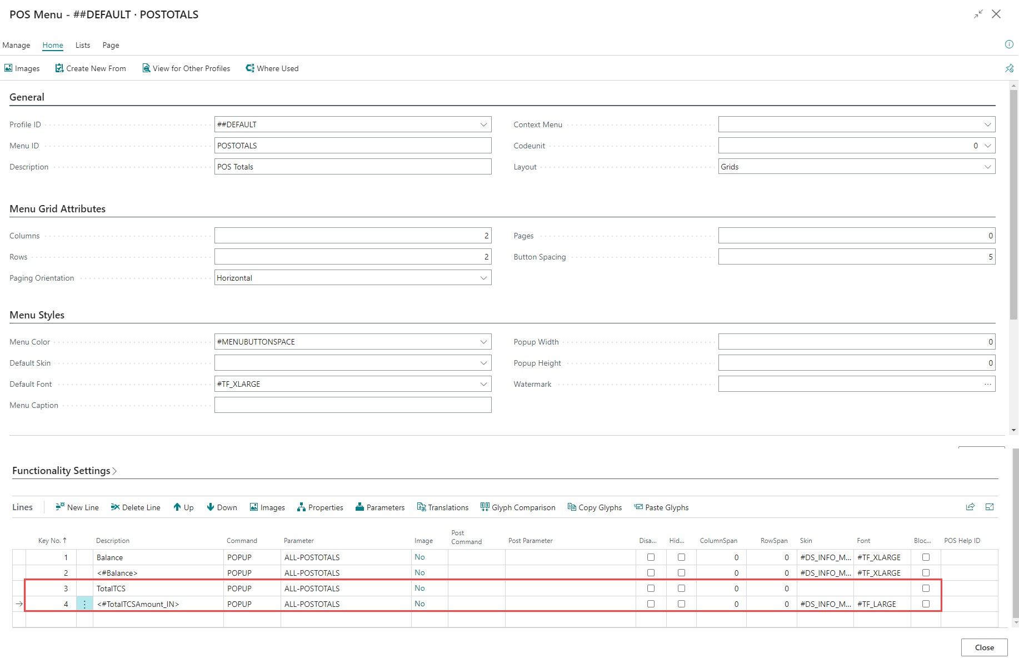Expand the Paging Orientation dropdown
The height and width of the screenshot is (663, 1019).
coord(483,278)
